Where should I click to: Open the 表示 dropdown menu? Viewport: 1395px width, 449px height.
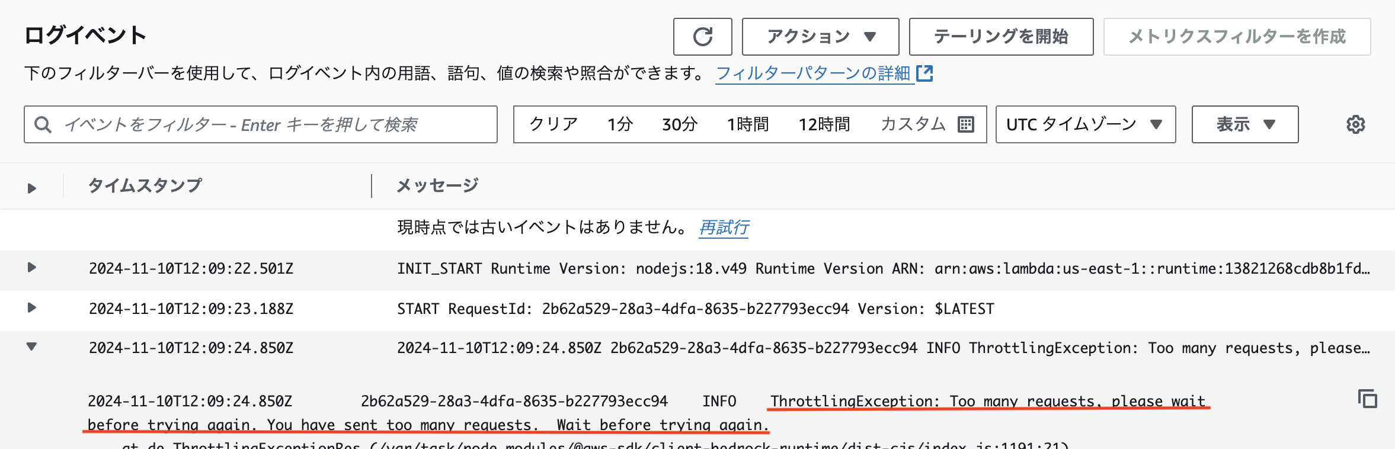point(1244,124)
